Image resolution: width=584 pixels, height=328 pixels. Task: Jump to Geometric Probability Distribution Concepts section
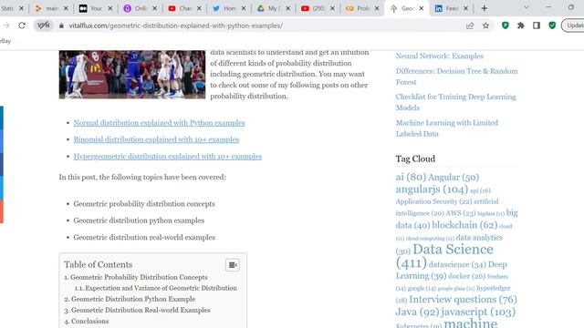[x=139, y=277]
